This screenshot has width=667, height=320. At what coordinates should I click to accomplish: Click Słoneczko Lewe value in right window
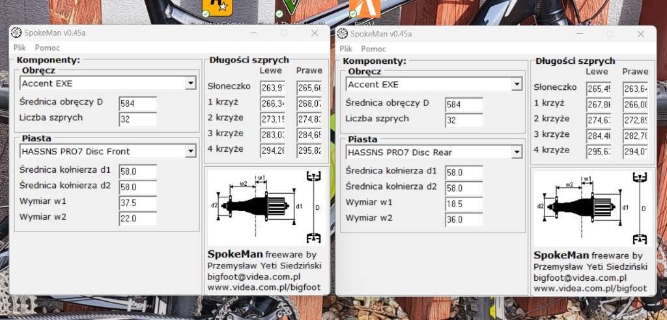599,89
